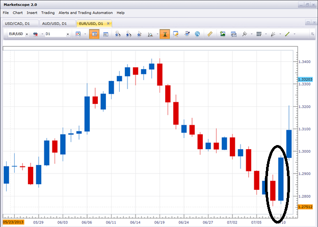Click the image export icon
The width and height of the screenshot is (318, 227).
(223, 34)
